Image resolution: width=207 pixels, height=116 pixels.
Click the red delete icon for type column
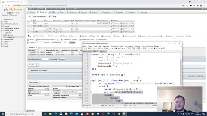(121, 29)
